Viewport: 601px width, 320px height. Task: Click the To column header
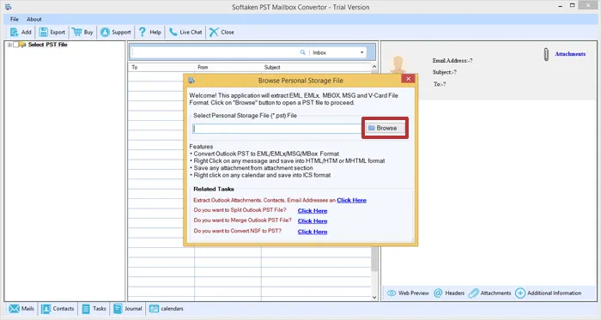(161, 68)
